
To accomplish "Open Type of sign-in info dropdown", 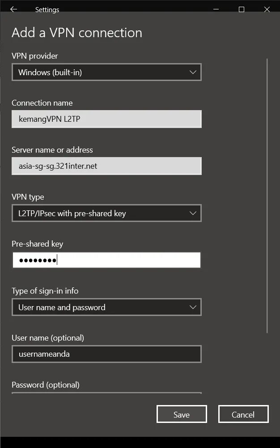I will coord(106,307).
